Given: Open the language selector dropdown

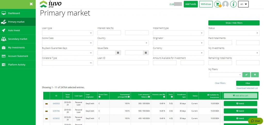Looking at the screenshot, I should pyautogui.click(x=243, y=4).
